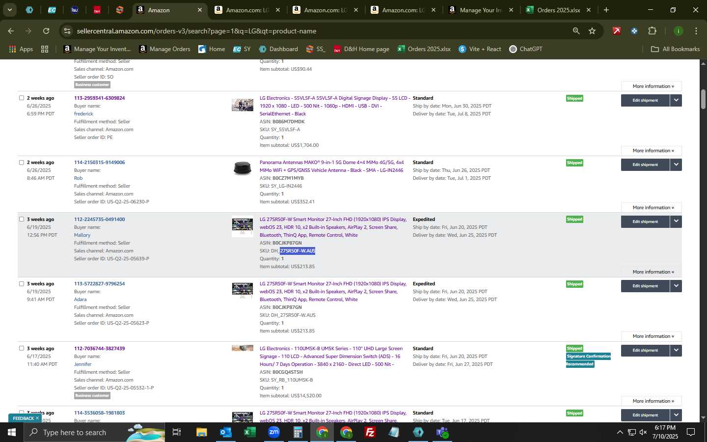Select checkbox for order 113-2959341-6309824

[21, 98]
